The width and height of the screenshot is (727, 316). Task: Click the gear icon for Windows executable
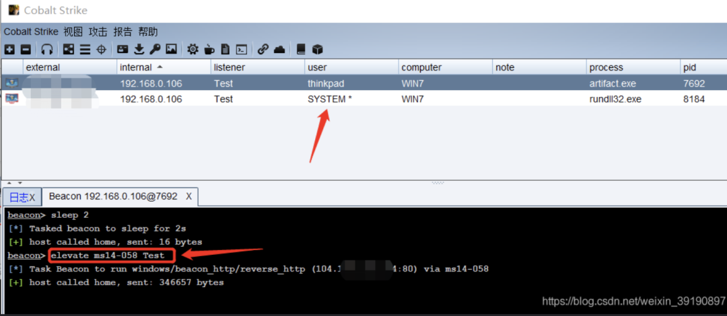point(193,49)
